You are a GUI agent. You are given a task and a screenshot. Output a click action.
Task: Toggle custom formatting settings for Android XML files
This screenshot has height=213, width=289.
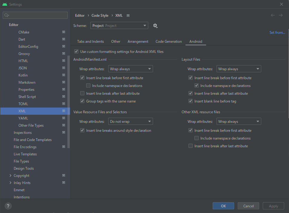pyautogui.click(x=76, y=51)
